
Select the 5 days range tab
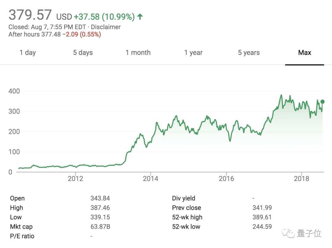pos(83,53)
